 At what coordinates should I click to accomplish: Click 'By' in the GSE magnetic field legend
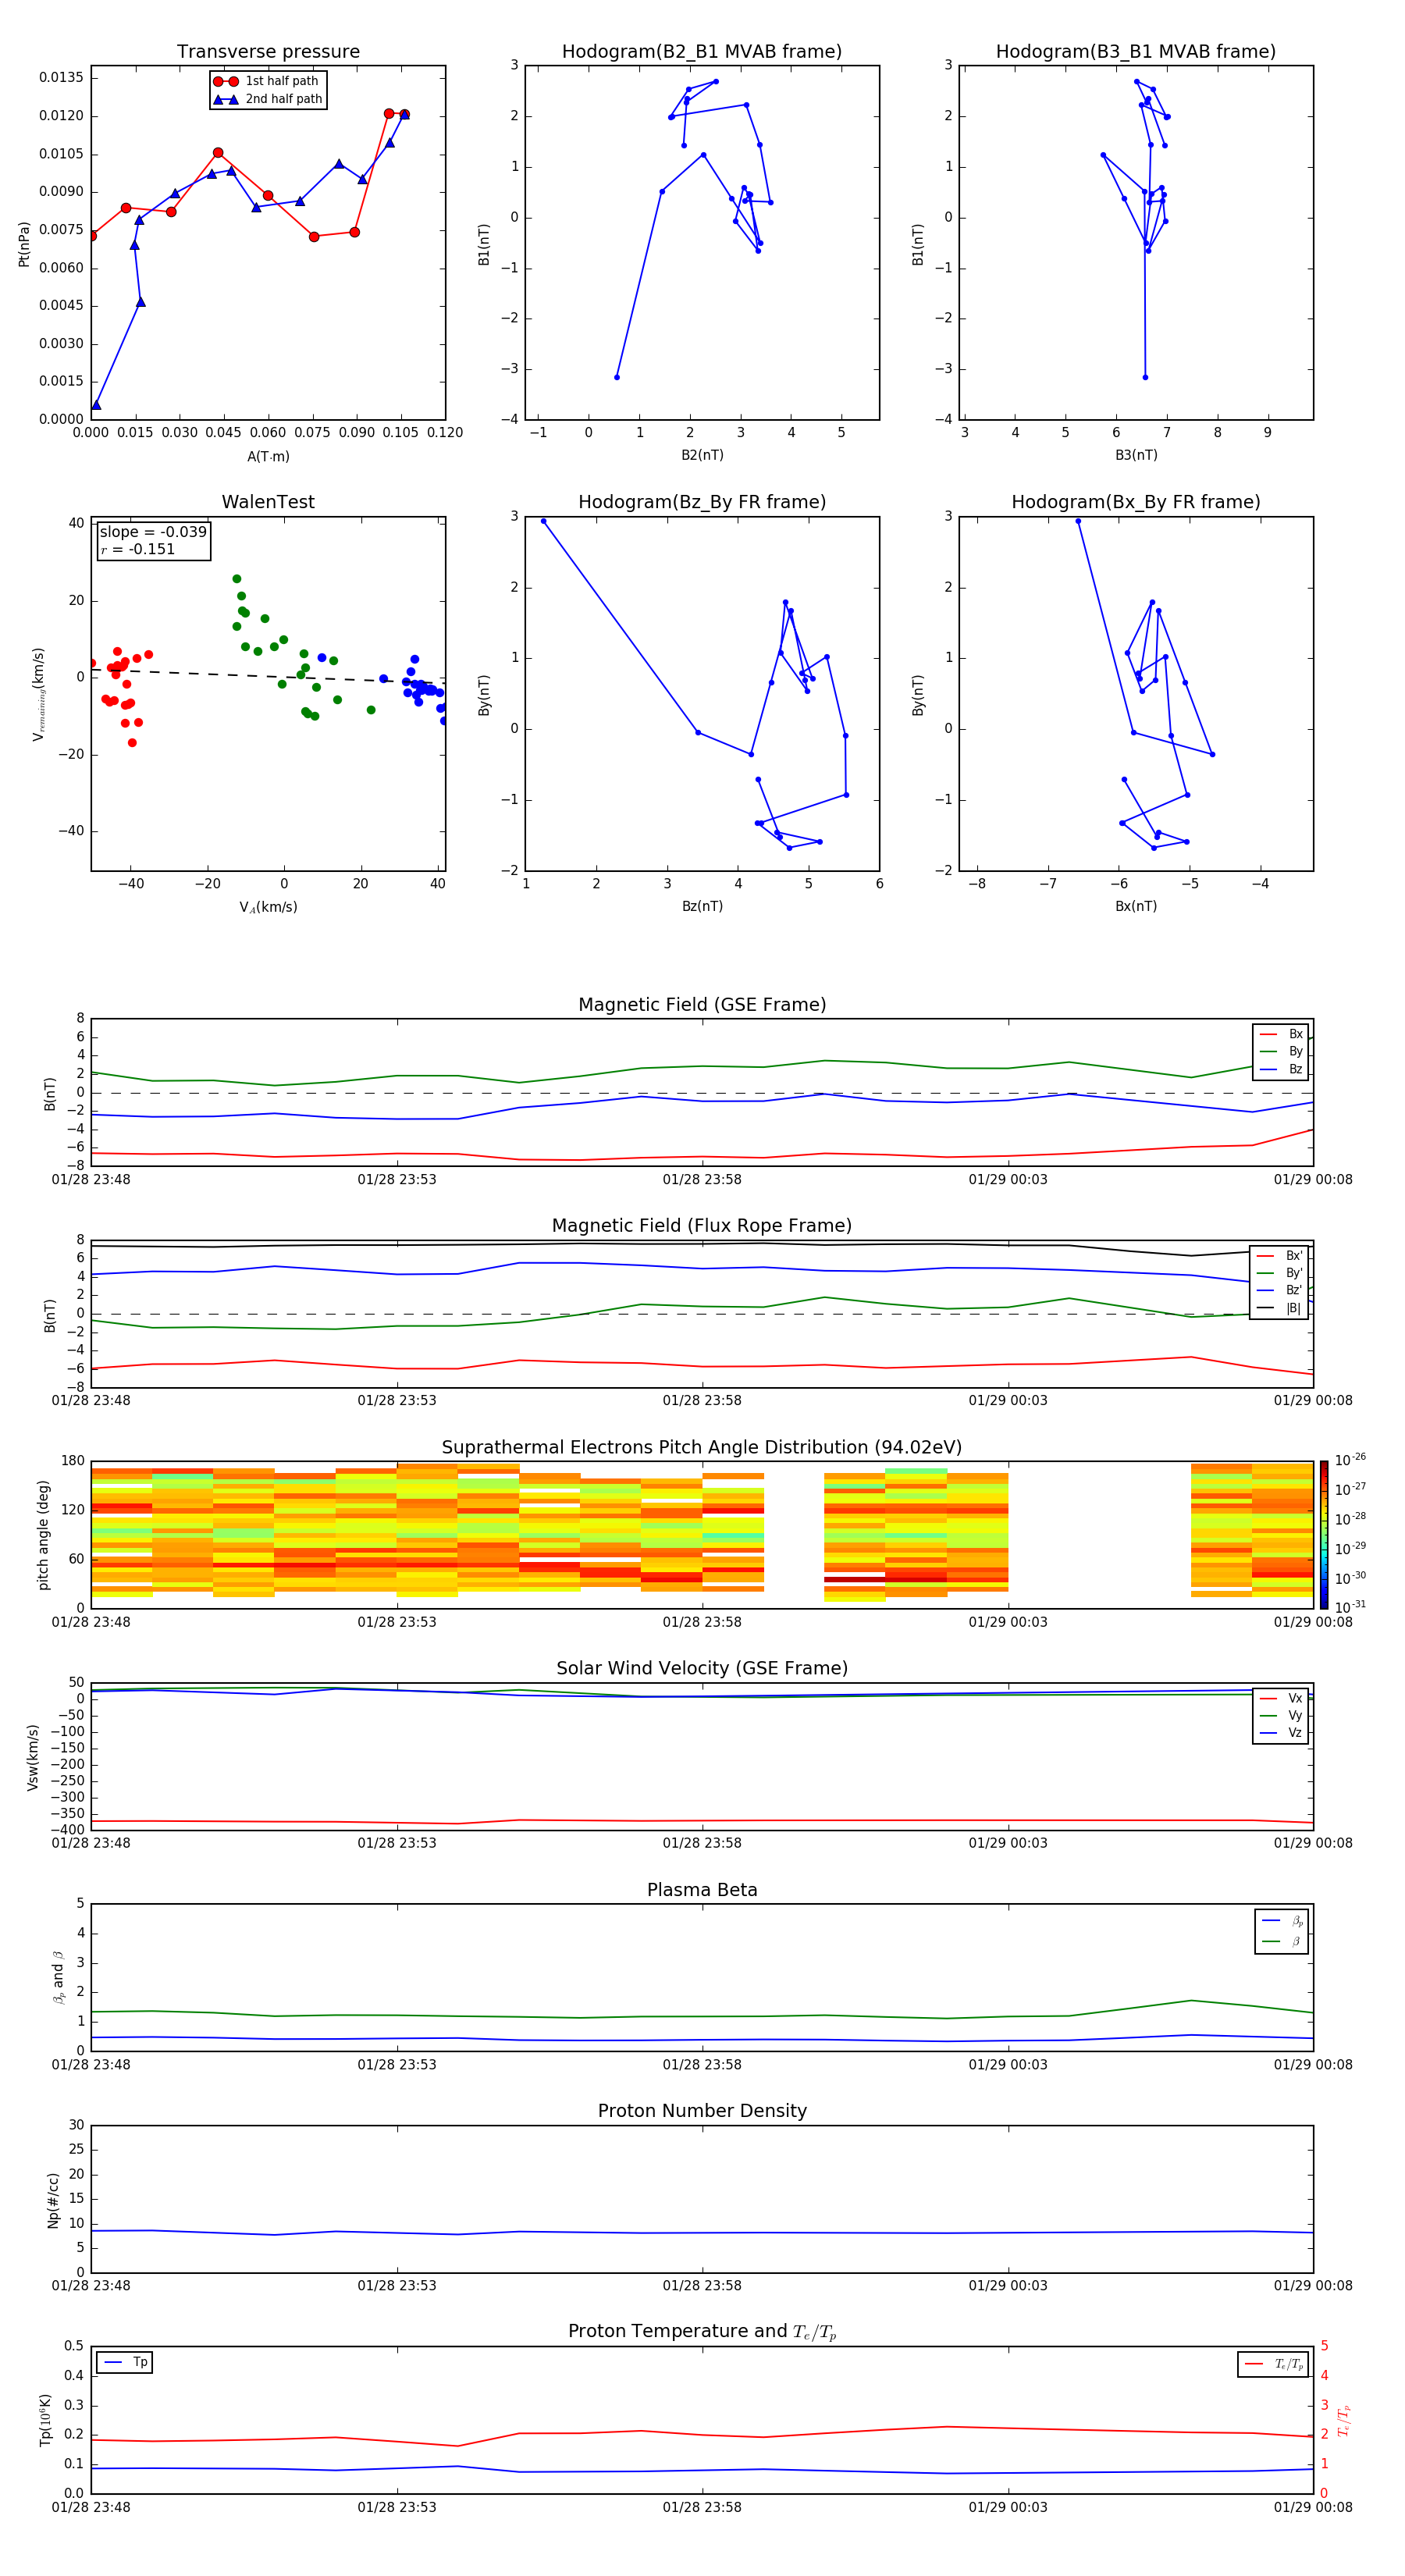coord(1282,1051)
